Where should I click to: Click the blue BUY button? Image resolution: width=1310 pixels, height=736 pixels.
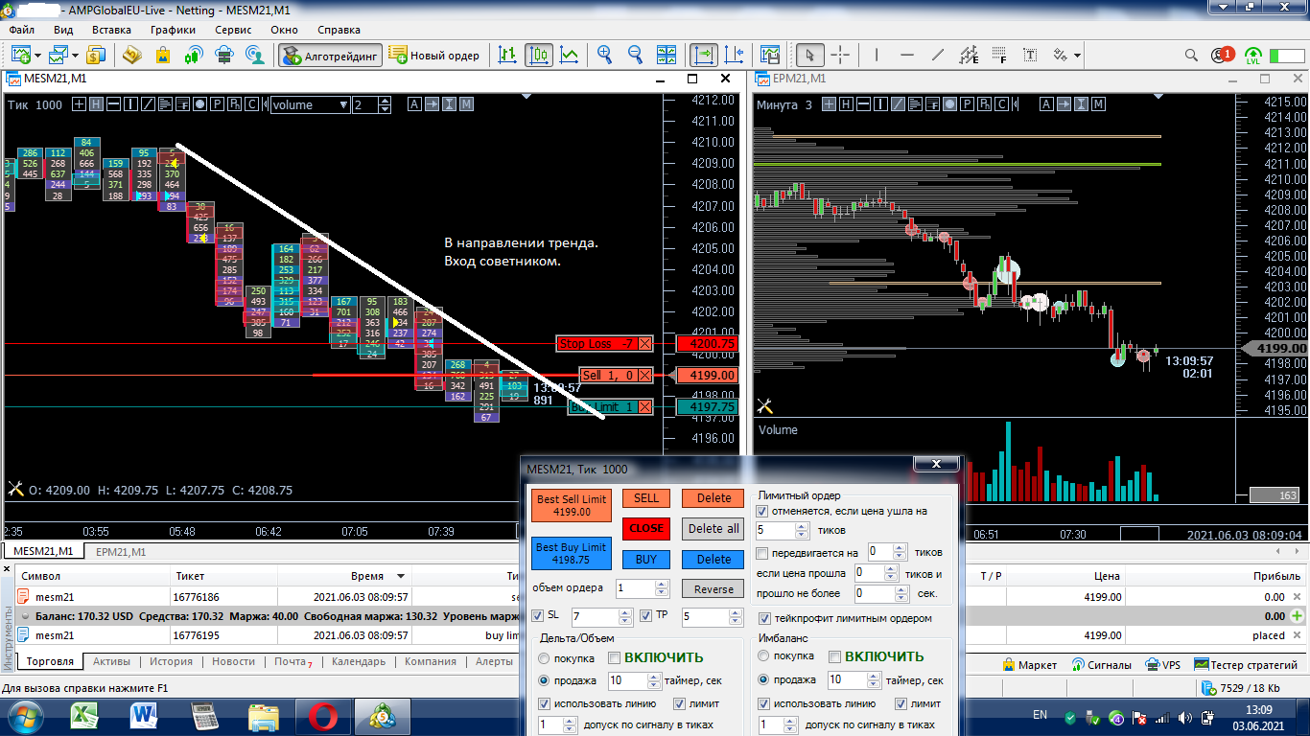tap(646, 560)
